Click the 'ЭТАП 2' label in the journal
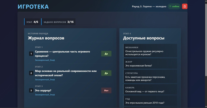This screenshot has height=108, width=207. pos(39,67)
